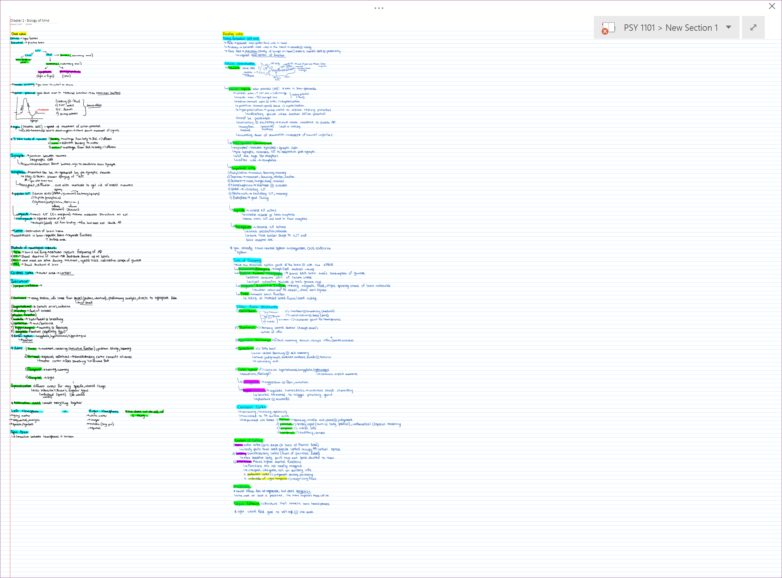The height and width of the screenshot is (578, 782).
Task: Click the October 2, 2017 page date
Action: (16, 24)
